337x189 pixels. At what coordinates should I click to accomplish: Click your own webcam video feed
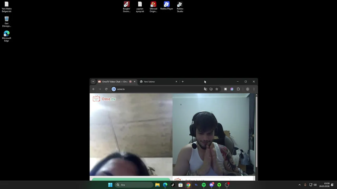tap(214, 134)
